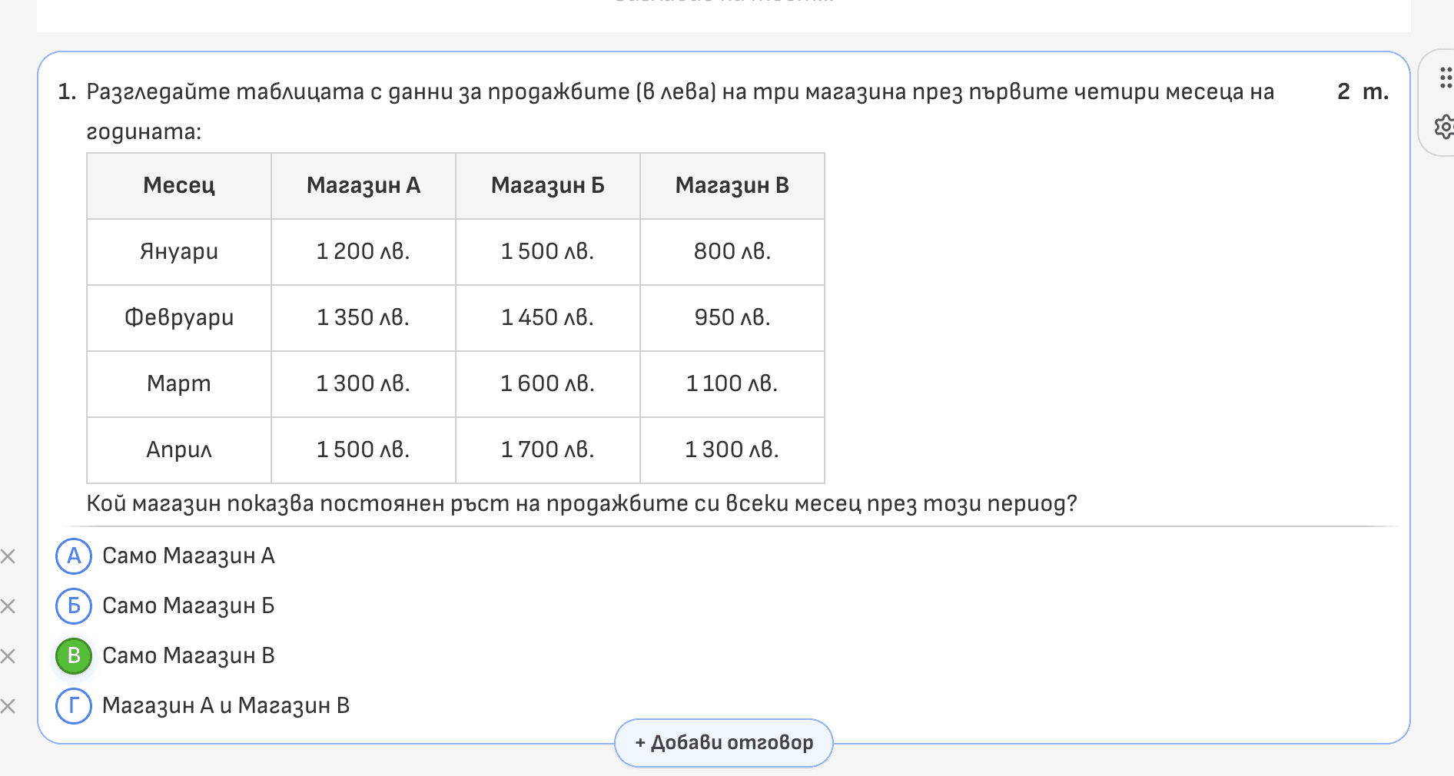1454x776 pixels.
Task: Click the 'Февруари' row label cell
Action: tap(179, 318)
